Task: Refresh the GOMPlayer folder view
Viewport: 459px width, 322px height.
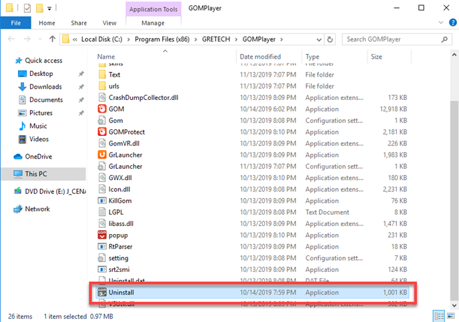Action: [330, 39]
